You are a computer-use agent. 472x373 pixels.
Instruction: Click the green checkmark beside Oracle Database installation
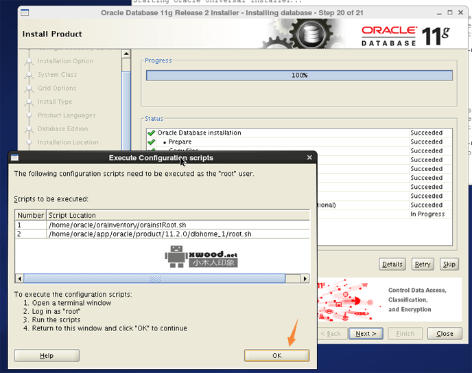coord(151,133)
